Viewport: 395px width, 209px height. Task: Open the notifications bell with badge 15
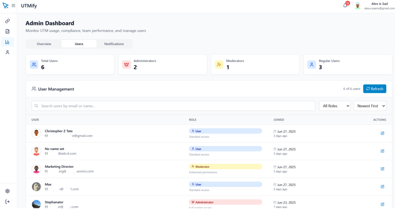click(345, 5)
